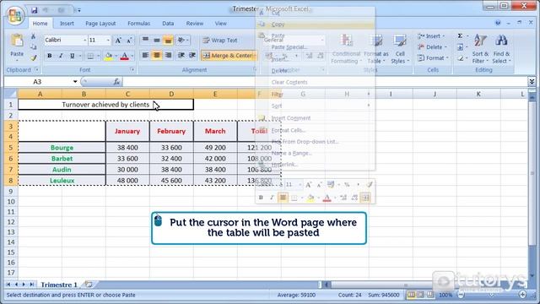Zoom out with the minus button
540x304 pixels.
click(x=462, y=295)
